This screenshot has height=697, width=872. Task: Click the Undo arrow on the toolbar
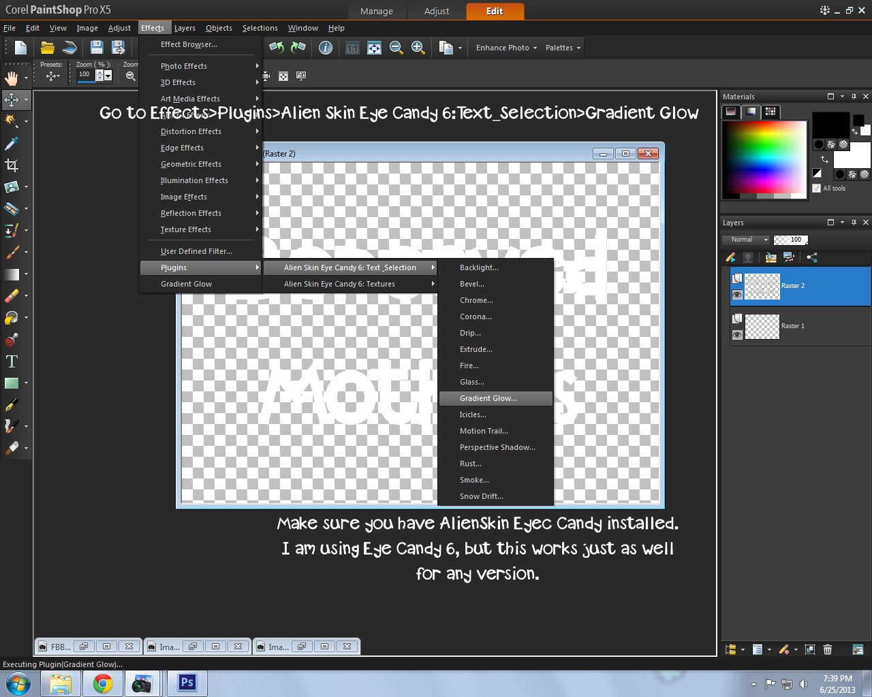coord(276,48)
